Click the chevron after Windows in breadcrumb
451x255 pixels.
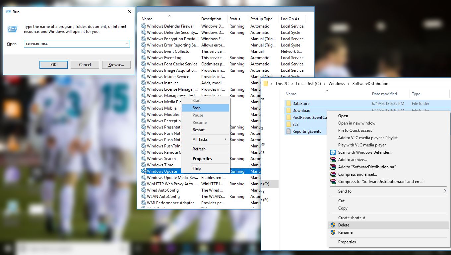pyautogui.click(x=349, y=84)
